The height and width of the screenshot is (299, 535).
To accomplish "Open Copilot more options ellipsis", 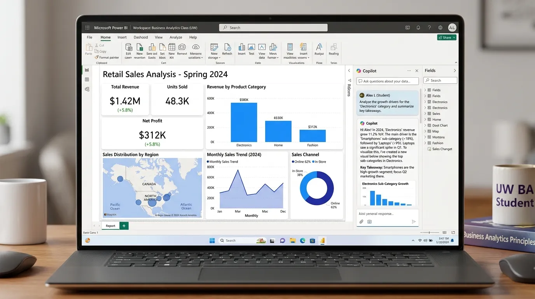I will point(409,71).
